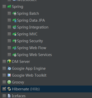
Task: Click the Spring MVC icon
Action: tap(14, 34)
